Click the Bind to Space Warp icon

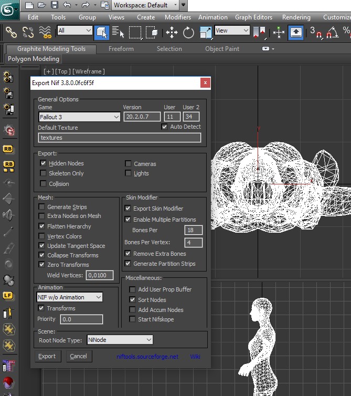[45, 33]
